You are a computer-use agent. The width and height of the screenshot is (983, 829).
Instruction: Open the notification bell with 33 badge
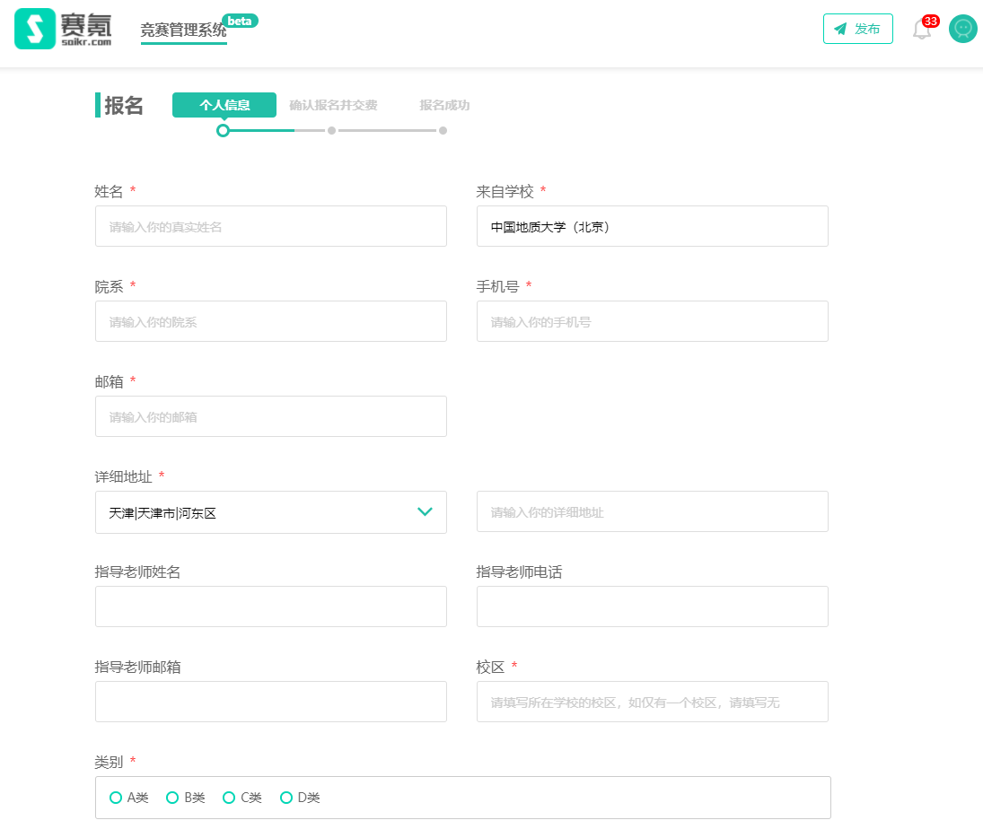tap(922, 30)
